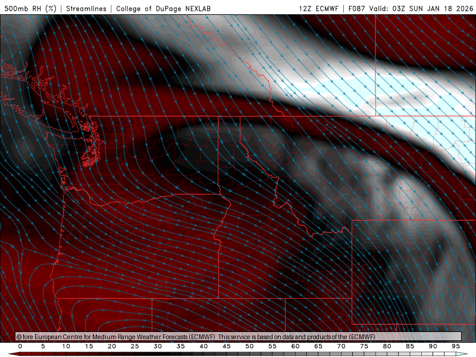Screen dimensions: 476x357
Task: Click the '45' humidity scale value
Action: coord(227,346)
